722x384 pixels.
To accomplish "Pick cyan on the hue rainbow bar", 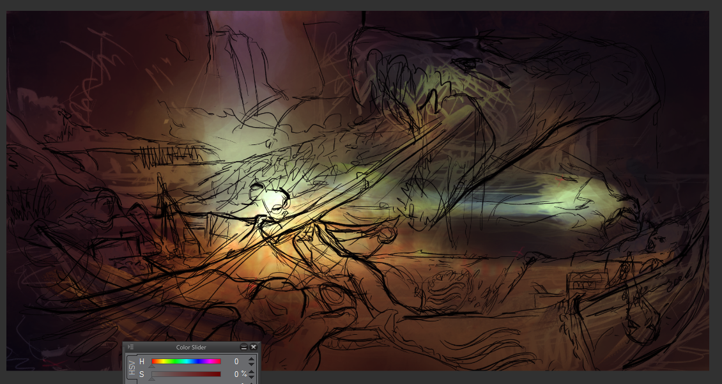I will (187, 362).
